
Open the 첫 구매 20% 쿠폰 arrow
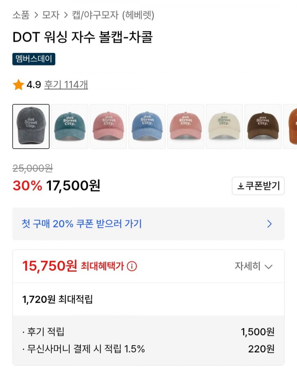click(269, 224)
